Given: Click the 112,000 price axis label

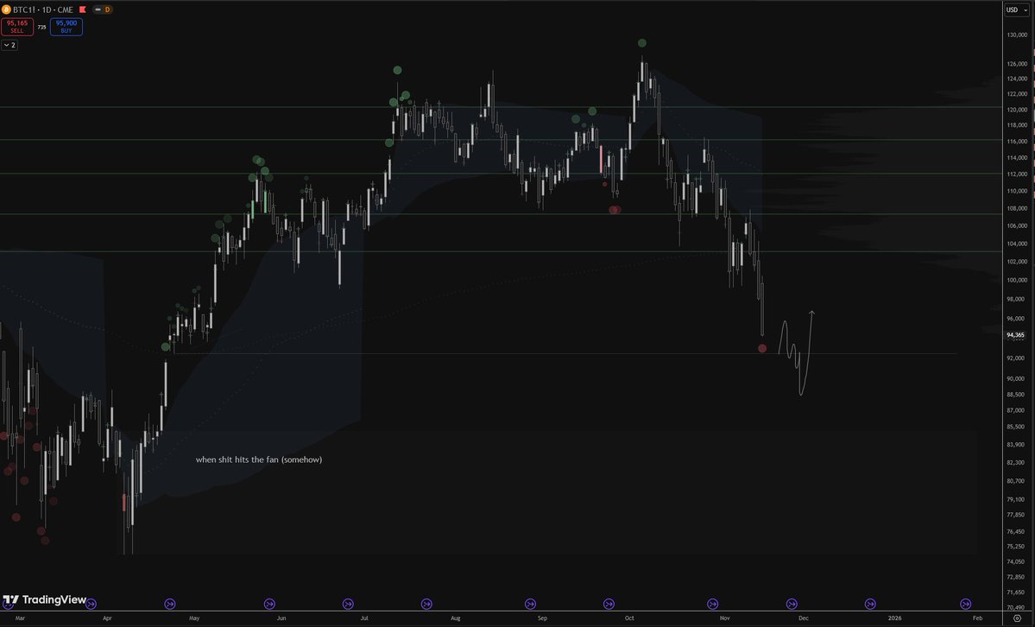Looking at the screenshot, I should click(x=1017, y=174).
